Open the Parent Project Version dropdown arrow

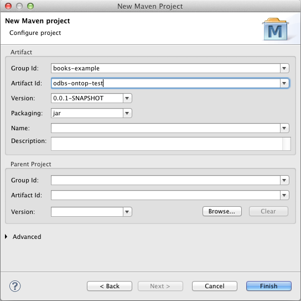[127, 212]
